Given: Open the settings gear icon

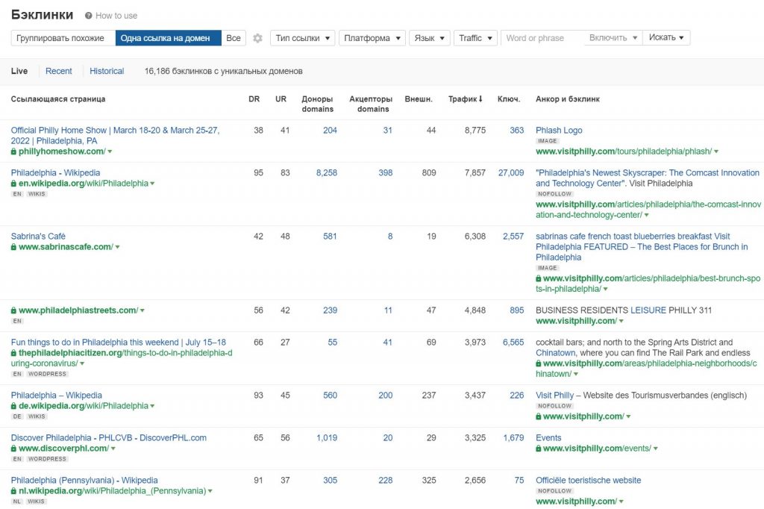Looking at the screenshot, I should (257, 38).
